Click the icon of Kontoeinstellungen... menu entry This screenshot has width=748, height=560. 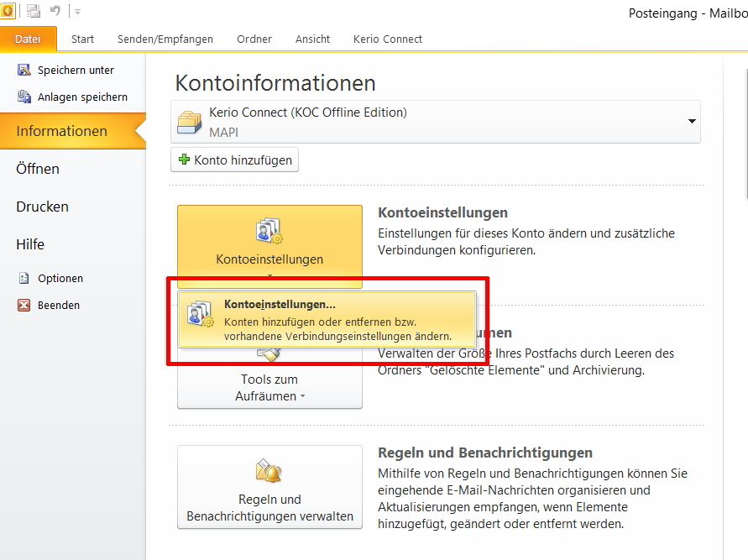pos(201,313)
